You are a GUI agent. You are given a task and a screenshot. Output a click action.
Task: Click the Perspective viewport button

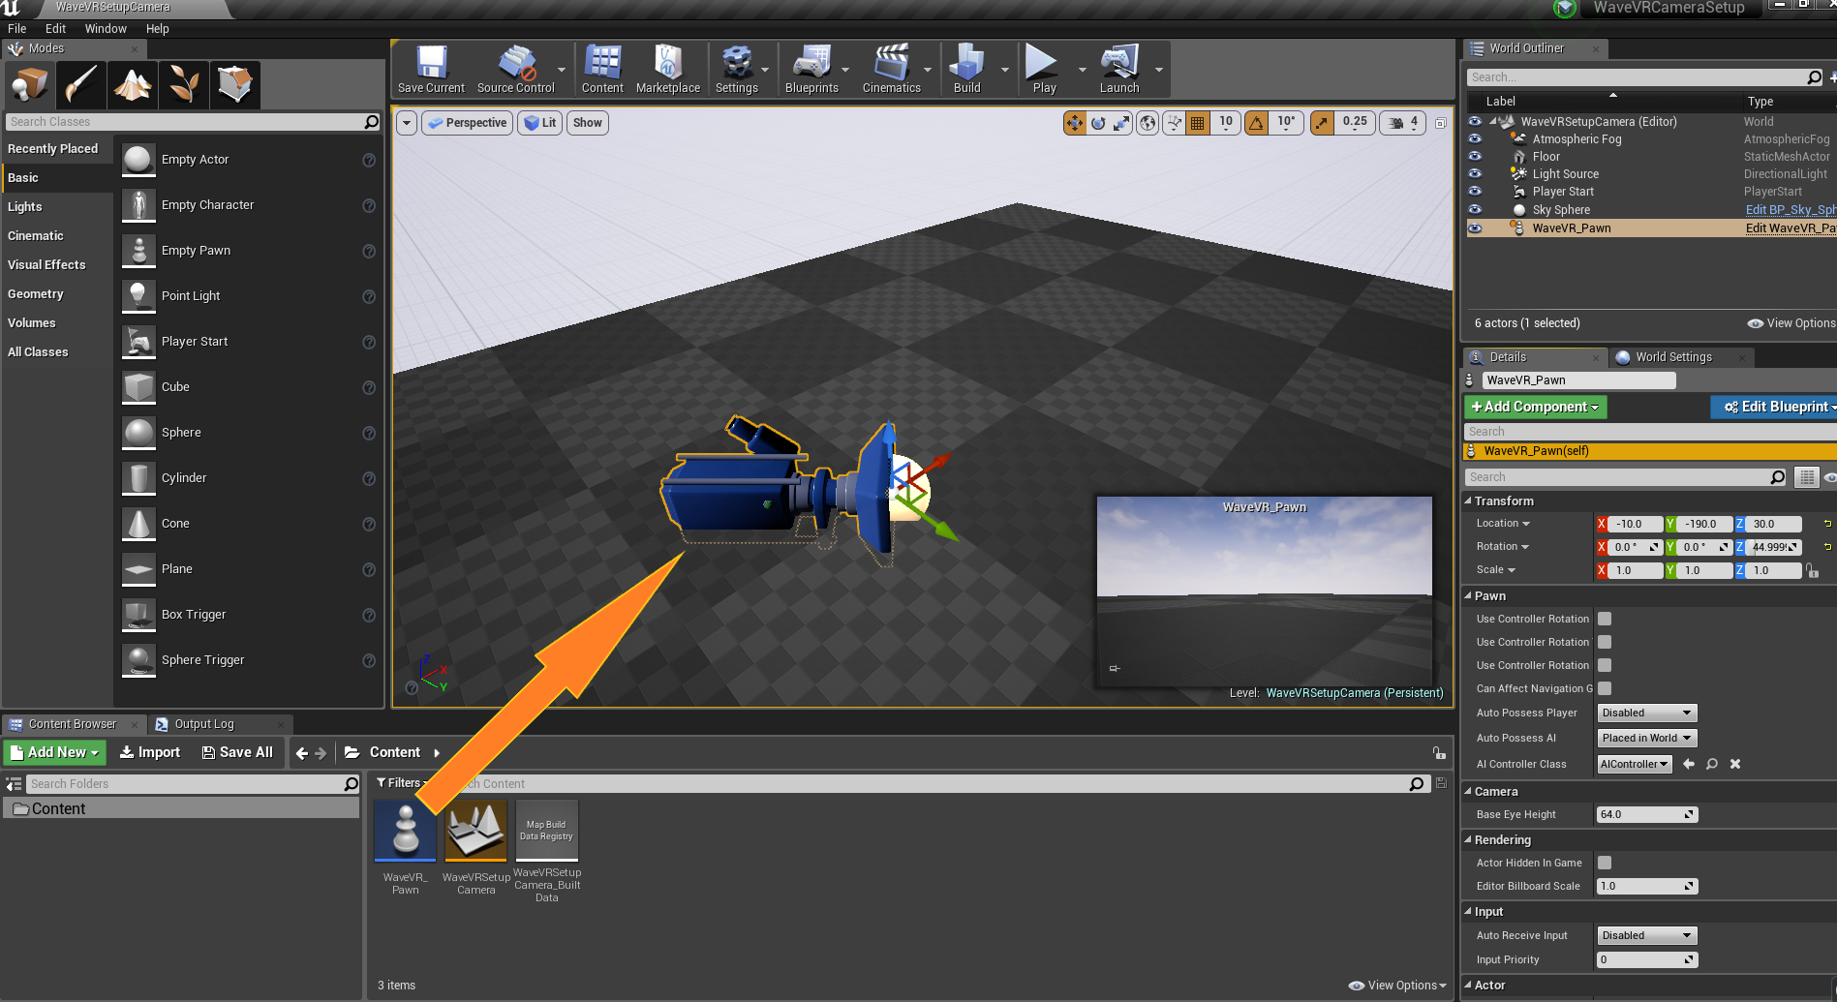pos(467,123)
